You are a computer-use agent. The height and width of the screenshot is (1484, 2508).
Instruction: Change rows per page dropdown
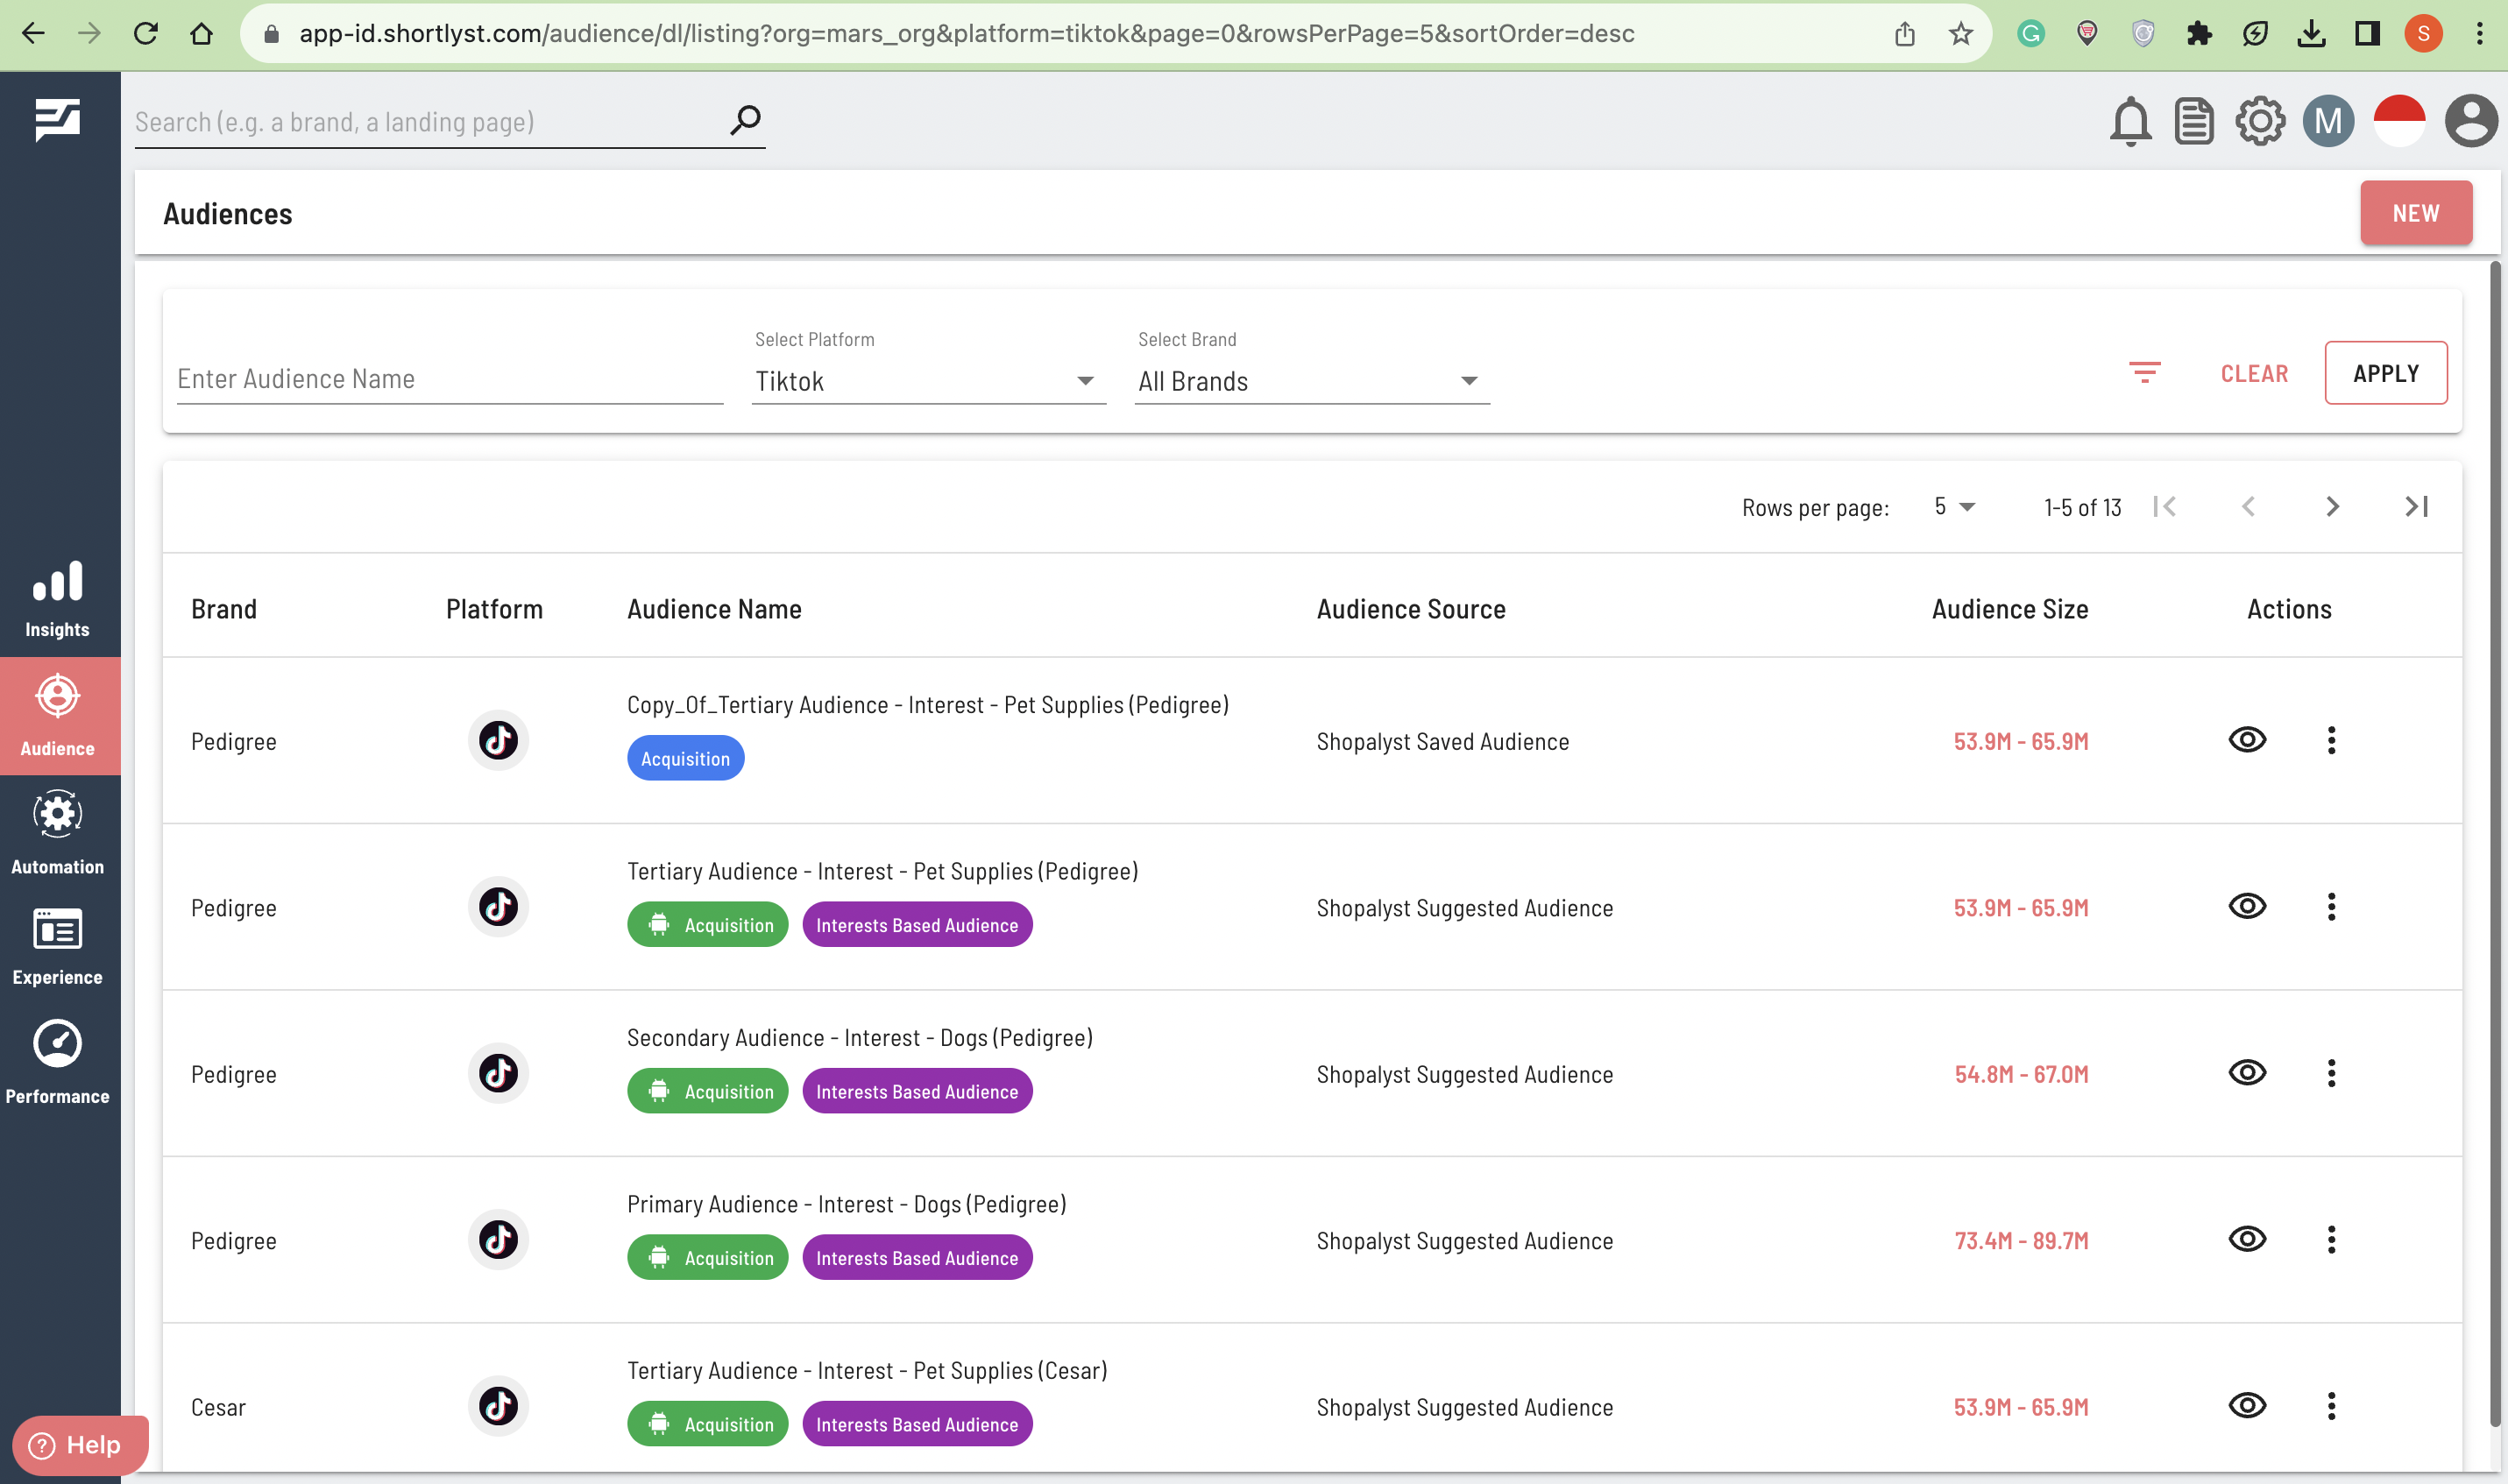[1954, 507]
